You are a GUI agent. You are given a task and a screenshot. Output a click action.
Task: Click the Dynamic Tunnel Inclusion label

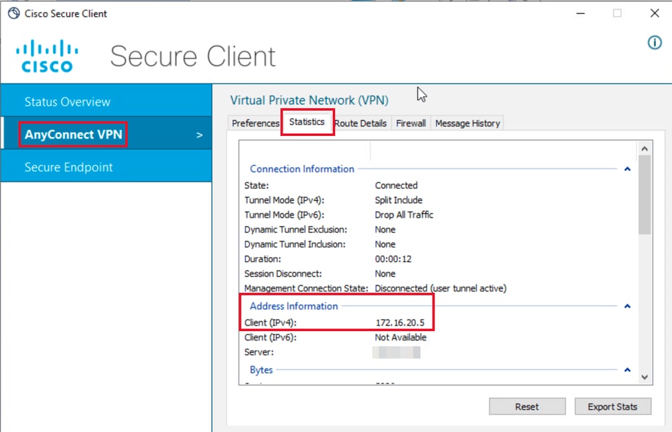tap(295, 244)
